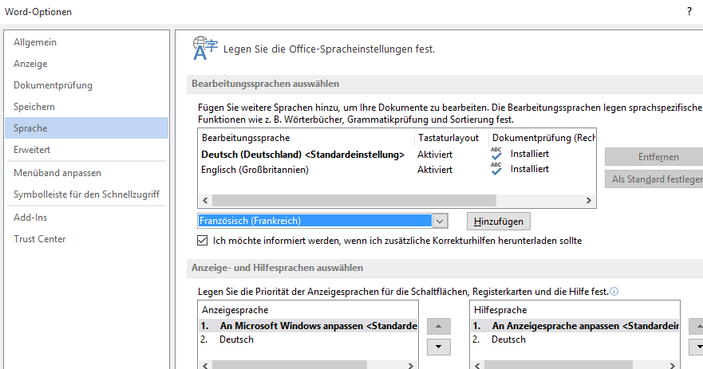The image size is (703, 369).
Task: Select An Microsoft Windows anpassen display language
Action: coord(309,326)
